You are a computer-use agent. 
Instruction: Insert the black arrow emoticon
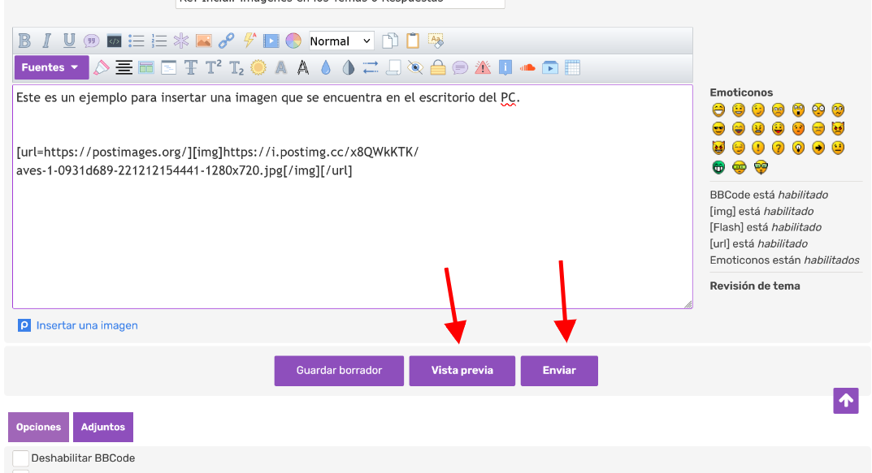[x=818, y=148]
